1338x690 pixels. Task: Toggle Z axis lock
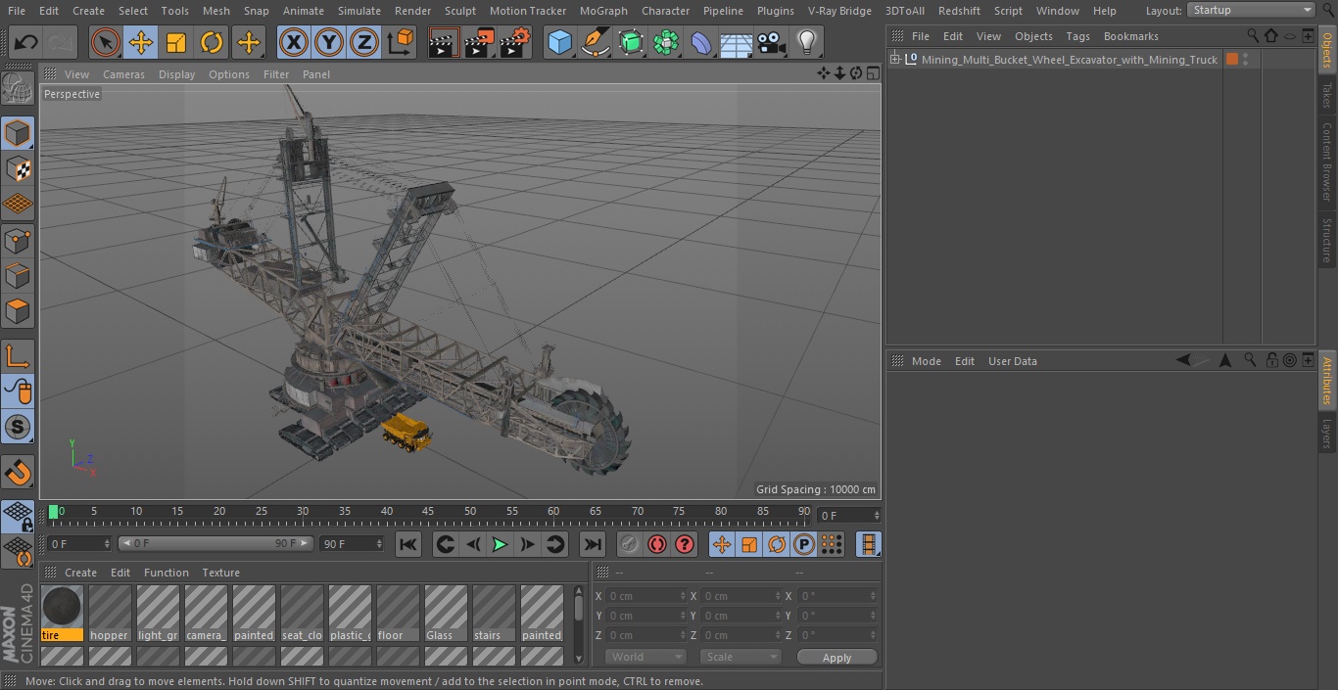pyautogui.click(x=364, y=43)
